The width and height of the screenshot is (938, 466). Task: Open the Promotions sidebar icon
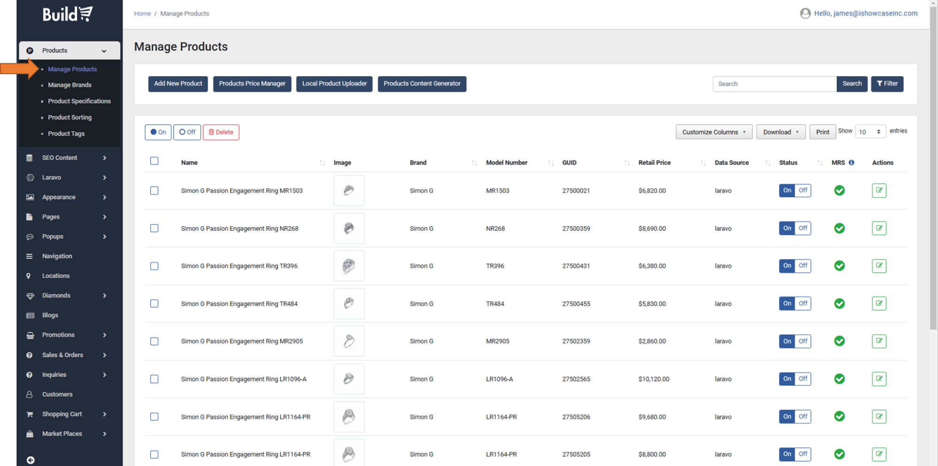(x=30, y=335)
